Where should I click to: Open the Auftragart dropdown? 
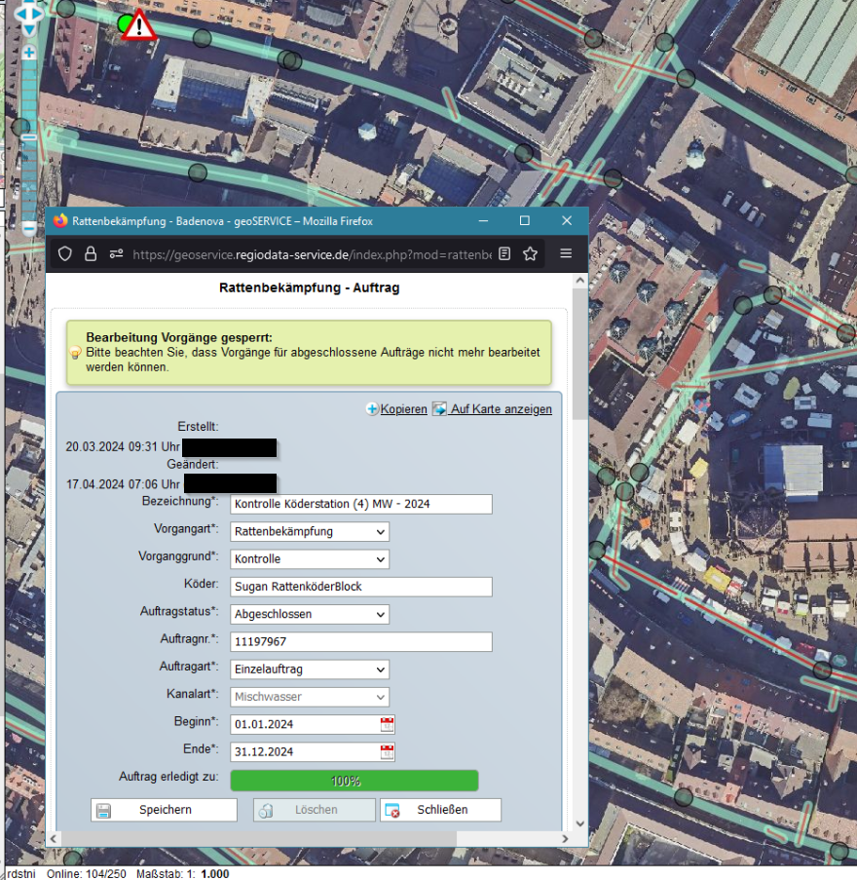[310, 669]
